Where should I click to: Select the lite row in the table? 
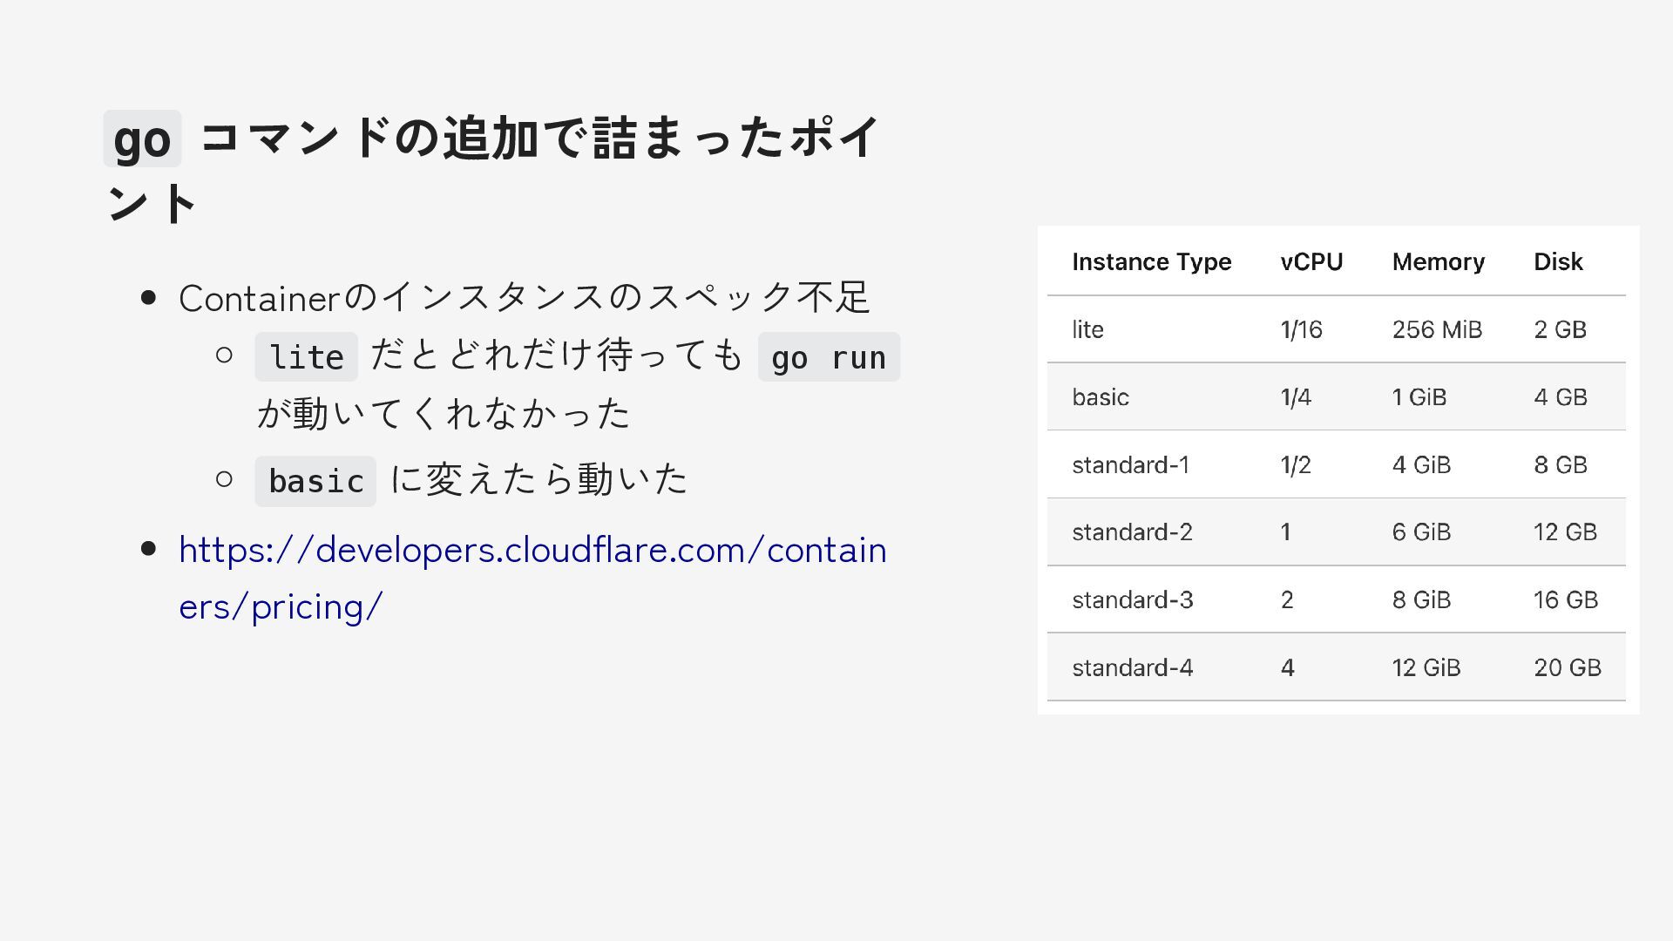click(x=1087, y=330)
